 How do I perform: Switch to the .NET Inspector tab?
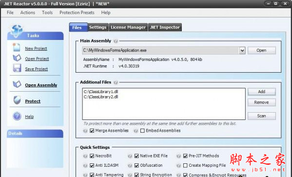coord(165,27)
